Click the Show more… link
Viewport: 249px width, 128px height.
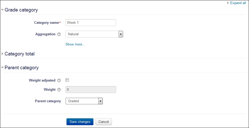(75, 44)
